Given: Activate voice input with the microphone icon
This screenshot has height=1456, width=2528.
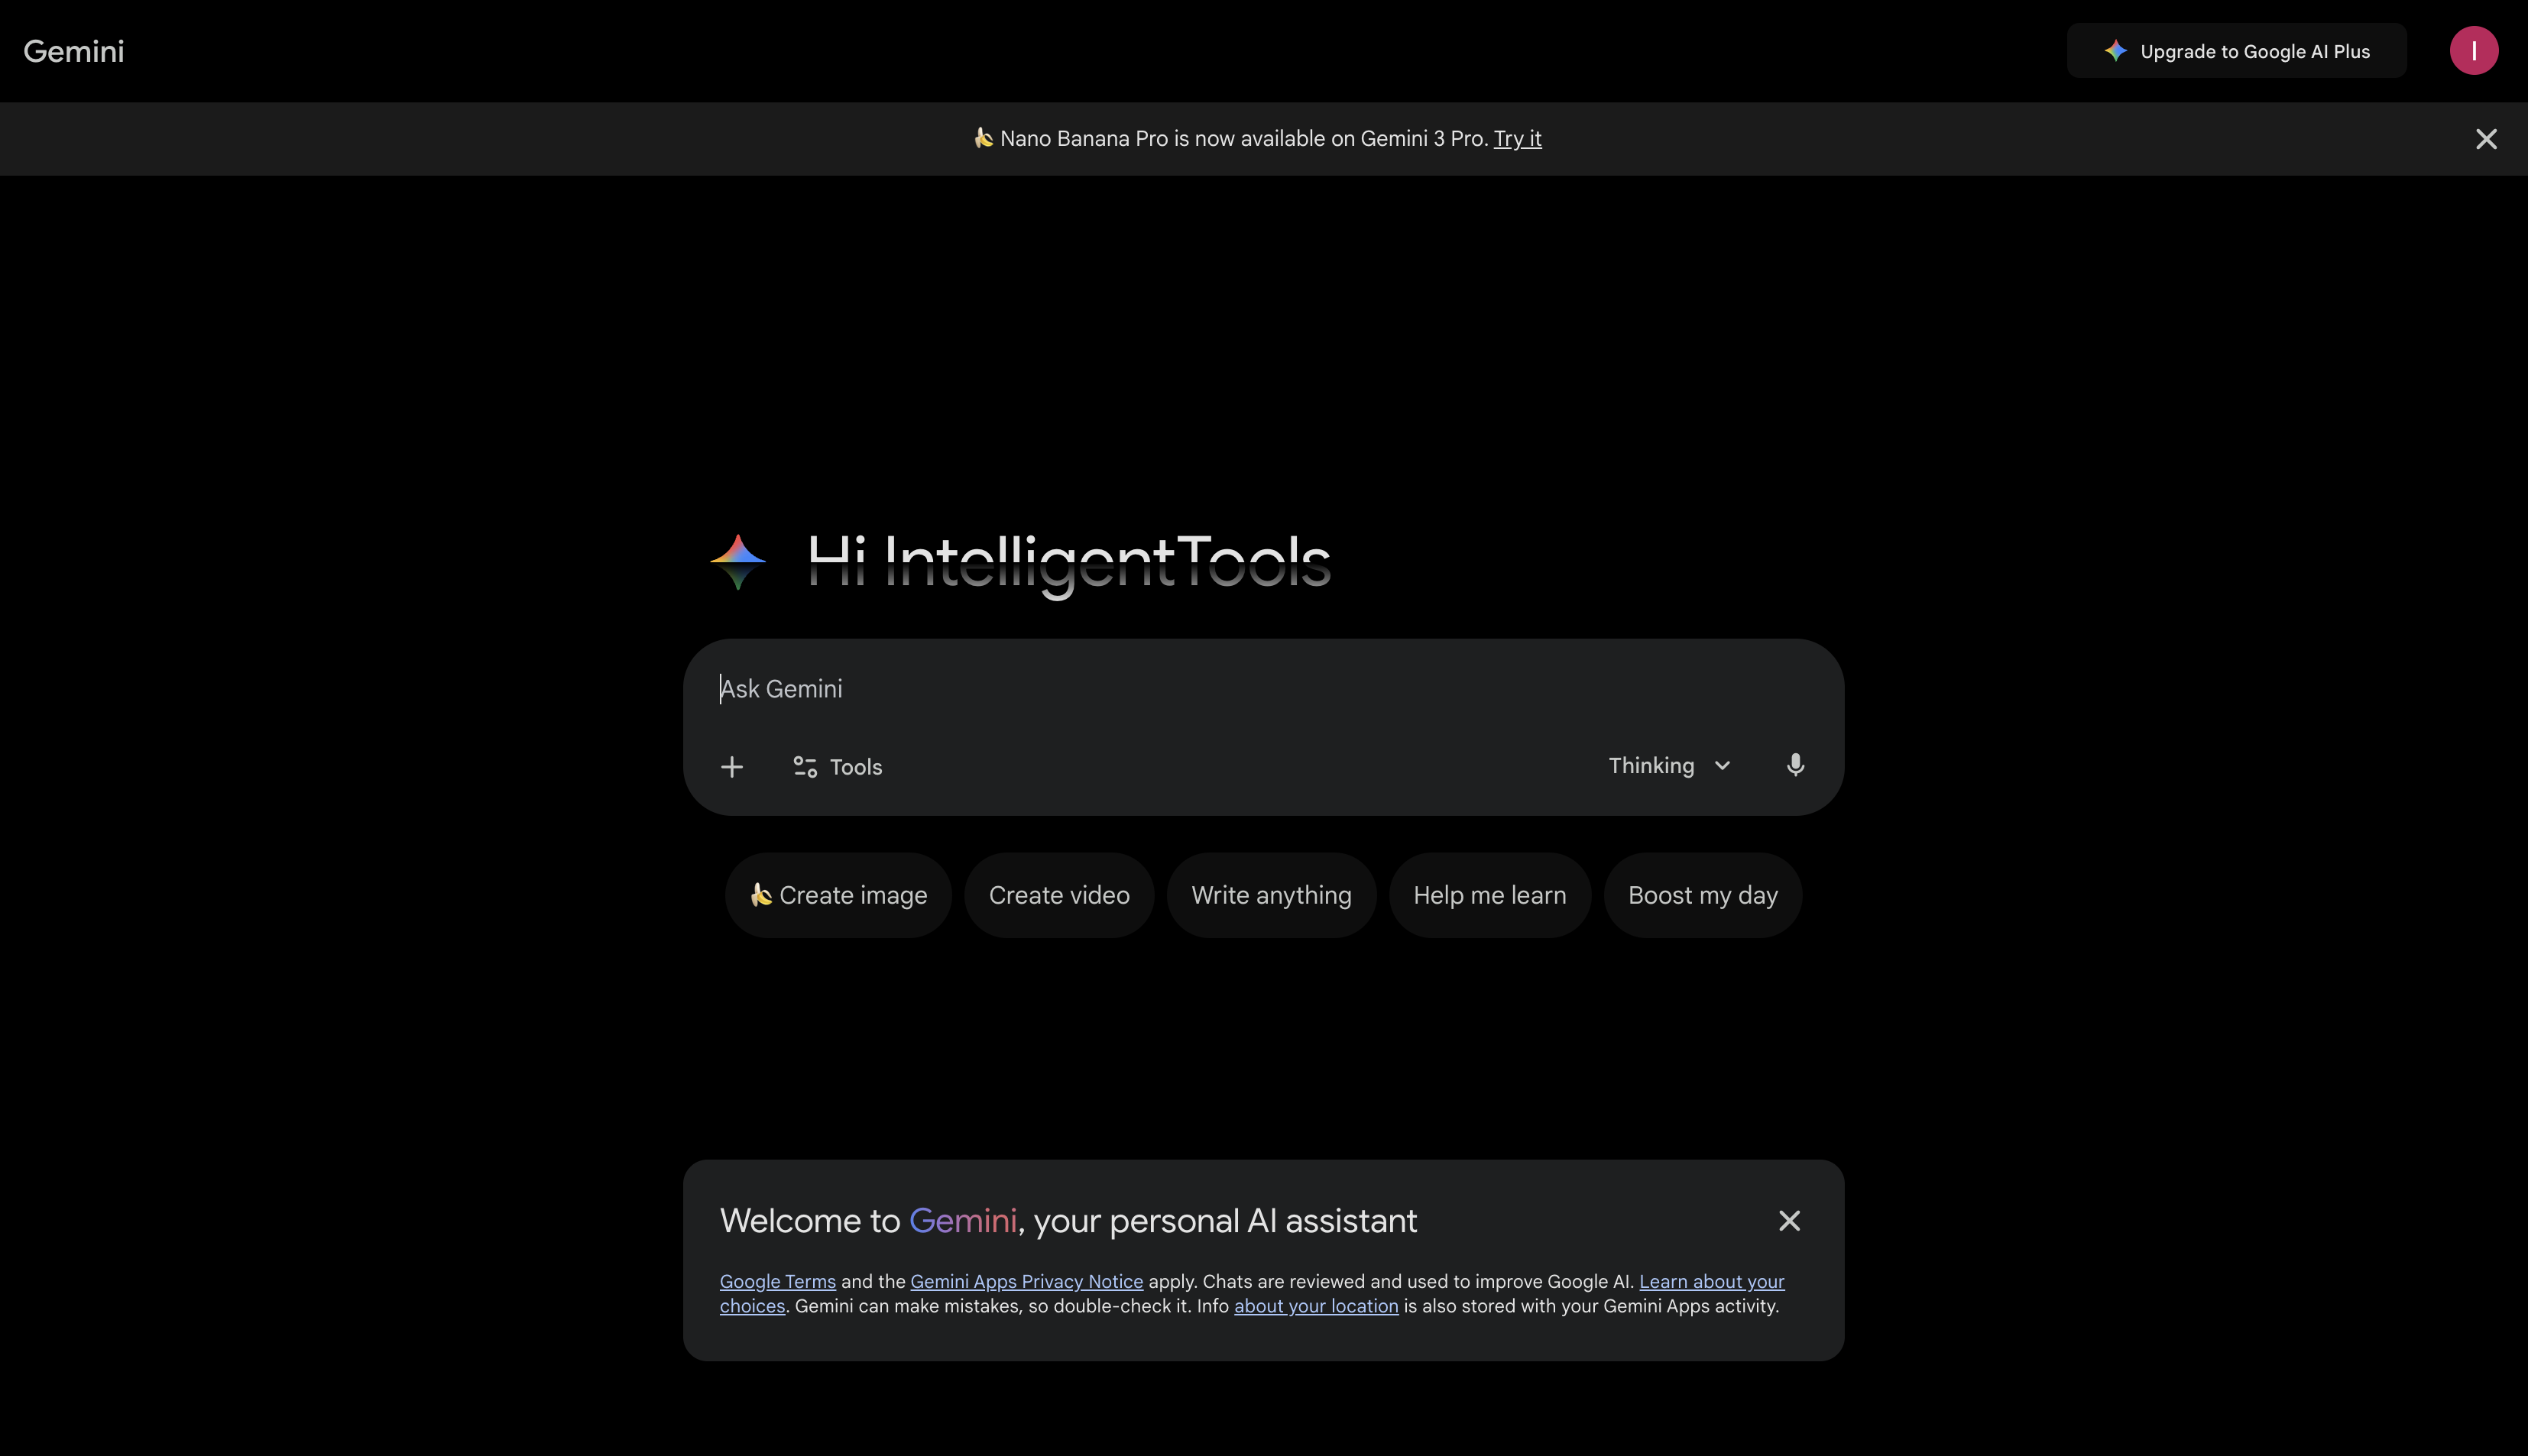Looking at the screenshot, I should pos(1794,765).
